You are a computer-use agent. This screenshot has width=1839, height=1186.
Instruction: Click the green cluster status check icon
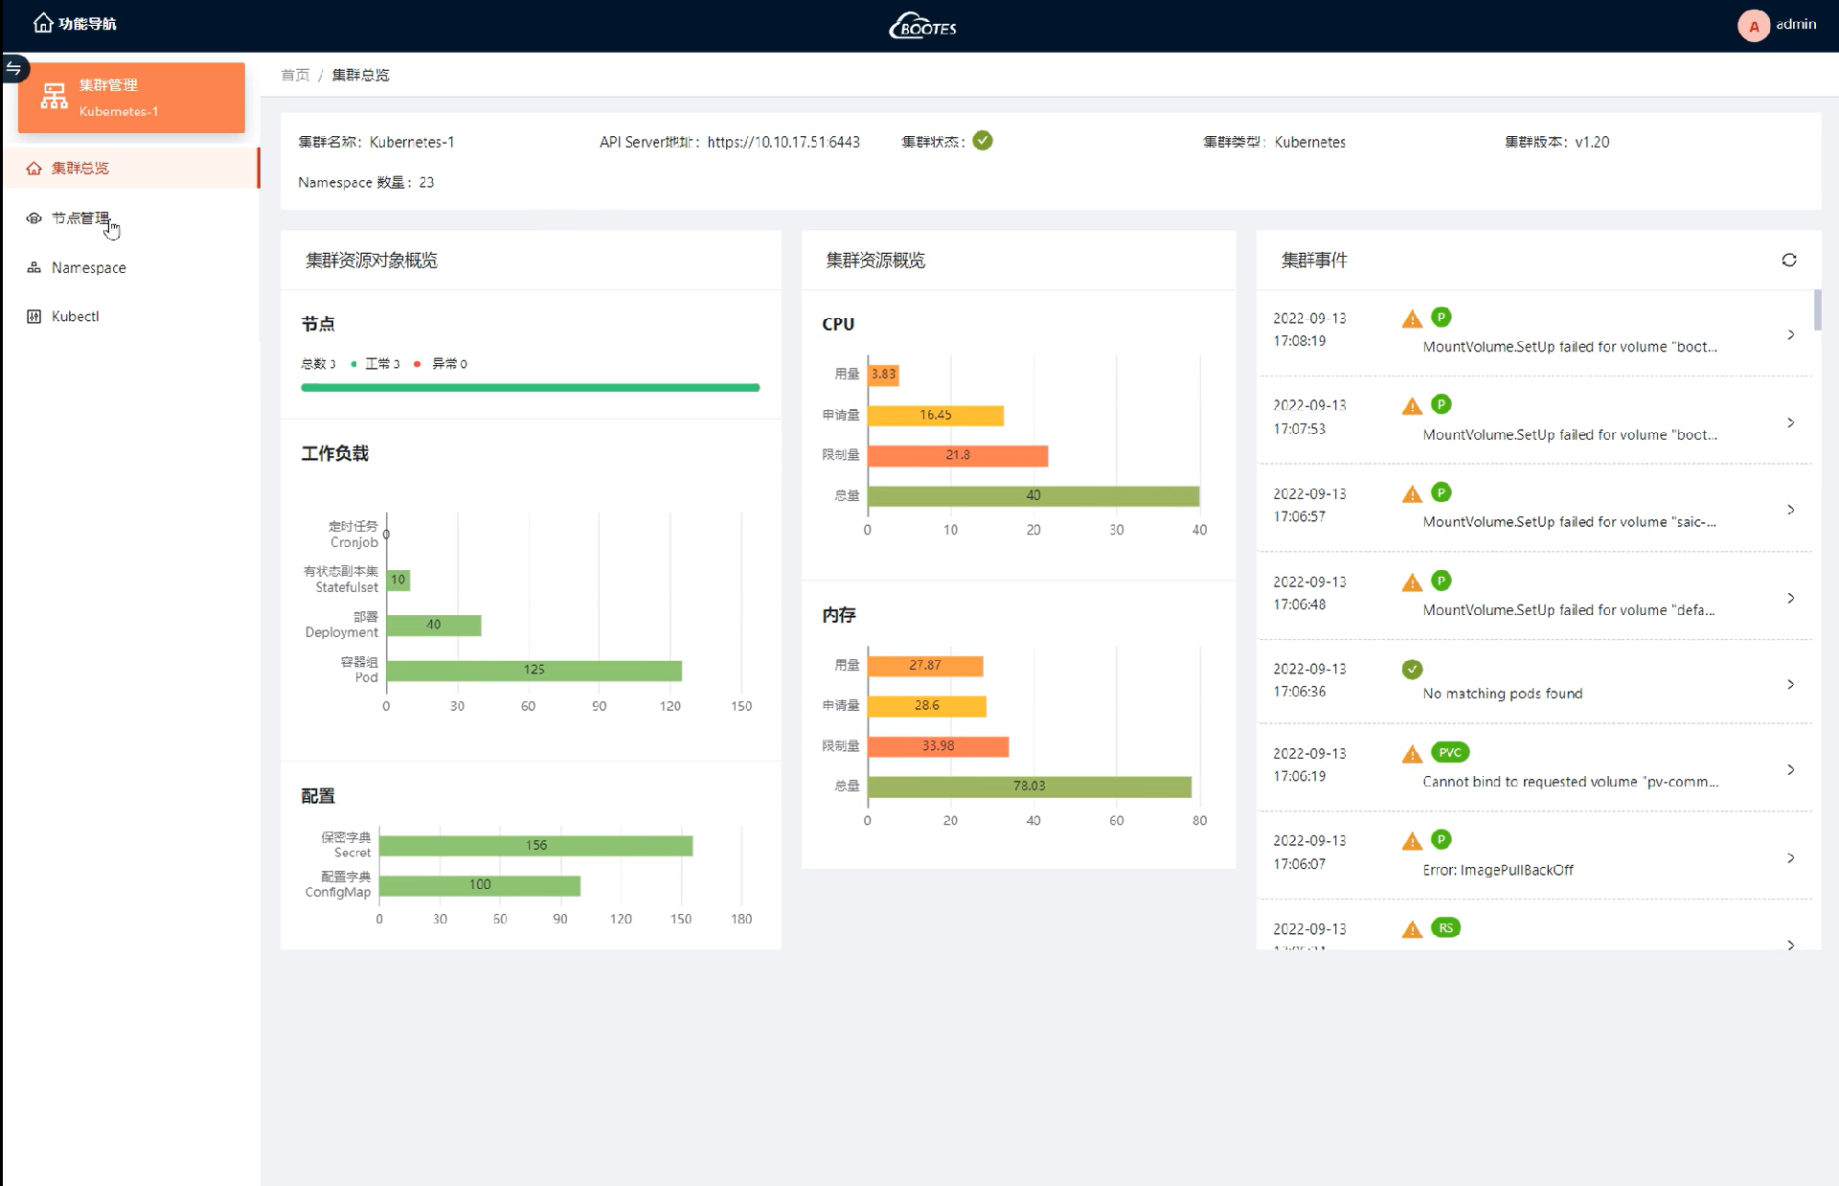(982, 141)
